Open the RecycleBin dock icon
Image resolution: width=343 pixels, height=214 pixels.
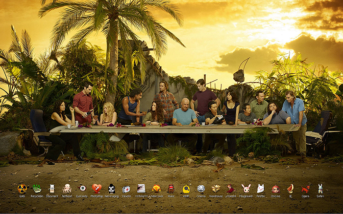point(37,189)
